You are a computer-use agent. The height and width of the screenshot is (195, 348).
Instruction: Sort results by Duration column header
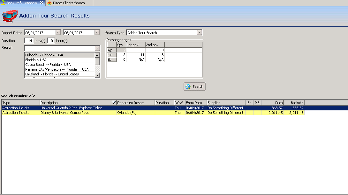(x=164, y=102)
